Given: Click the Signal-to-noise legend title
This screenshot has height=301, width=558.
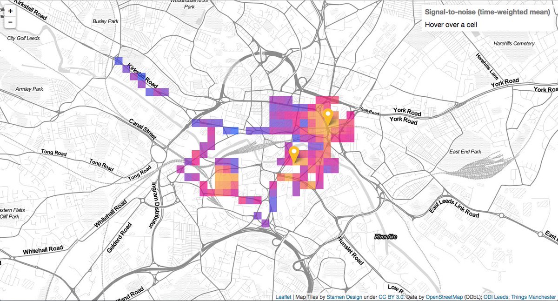Looking at the screenshot, I should 488,12.
